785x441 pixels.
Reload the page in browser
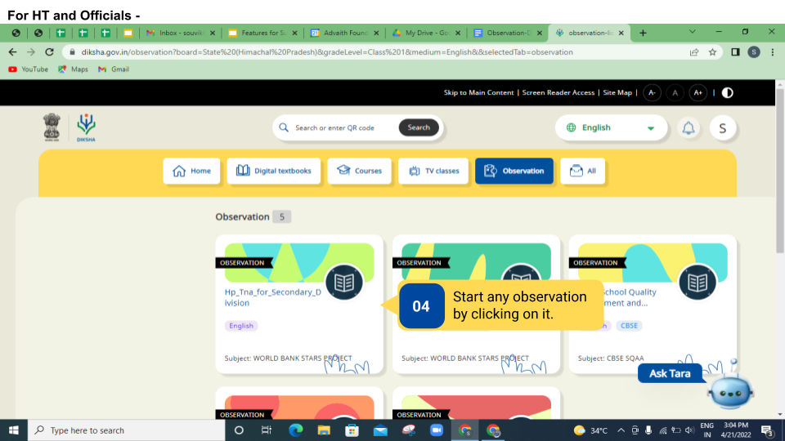pos(49,51)
